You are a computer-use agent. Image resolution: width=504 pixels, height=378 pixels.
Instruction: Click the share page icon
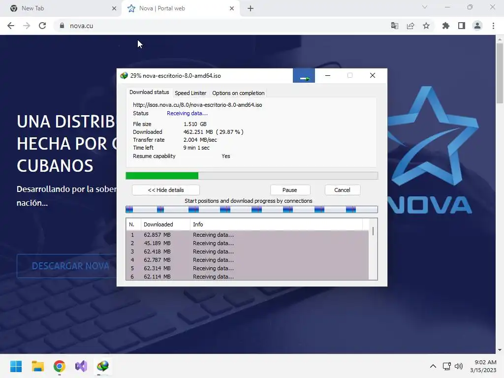click(x=410, y=26)
